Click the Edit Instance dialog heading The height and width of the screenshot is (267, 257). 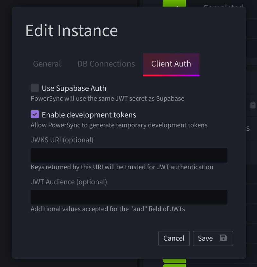pos(72,31)
